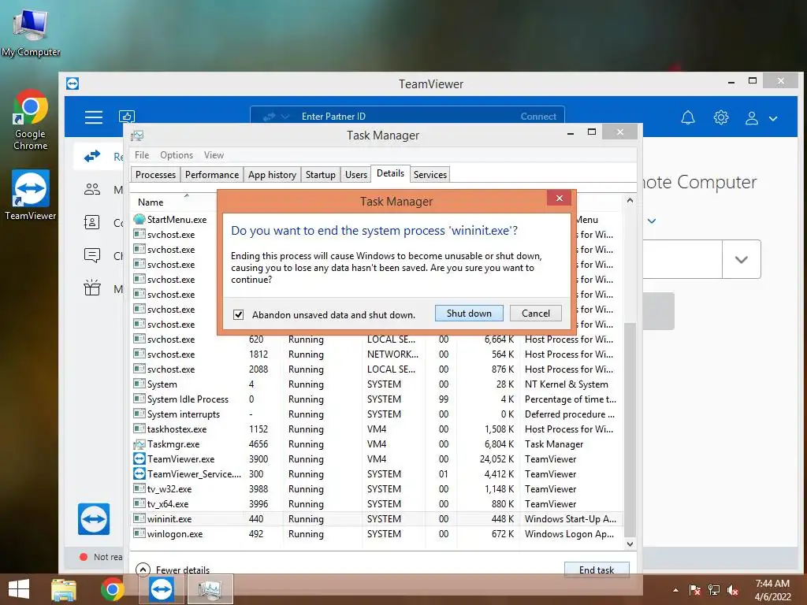Collapse with Fewer details arrow
This screenshot has width=807, height=605.
[143, 570]
